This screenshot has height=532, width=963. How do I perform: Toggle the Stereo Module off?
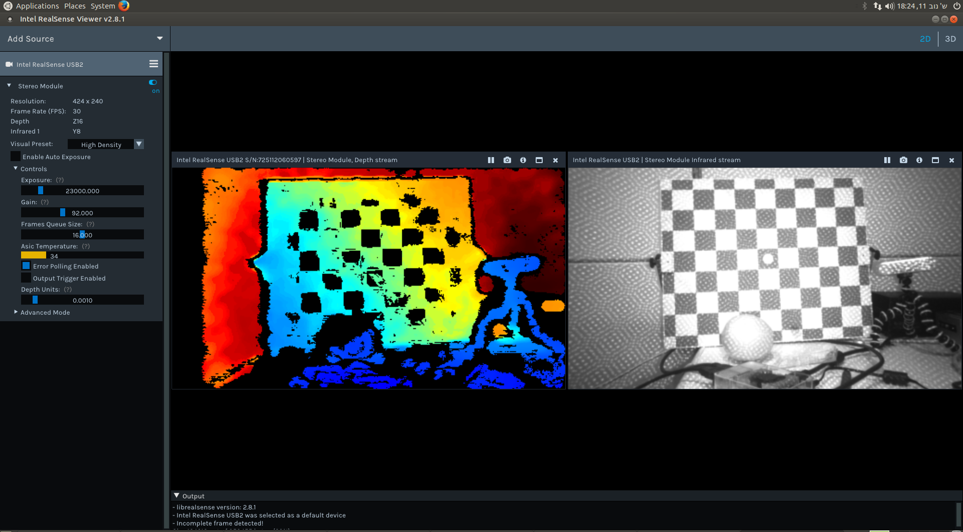pos(153,82)
